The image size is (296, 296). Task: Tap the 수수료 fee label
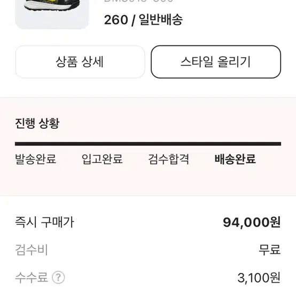pyautogui.click(x=32, y=277)
